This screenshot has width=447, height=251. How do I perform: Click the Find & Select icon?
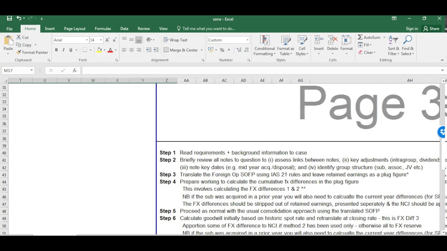click(x=408, y=46)
